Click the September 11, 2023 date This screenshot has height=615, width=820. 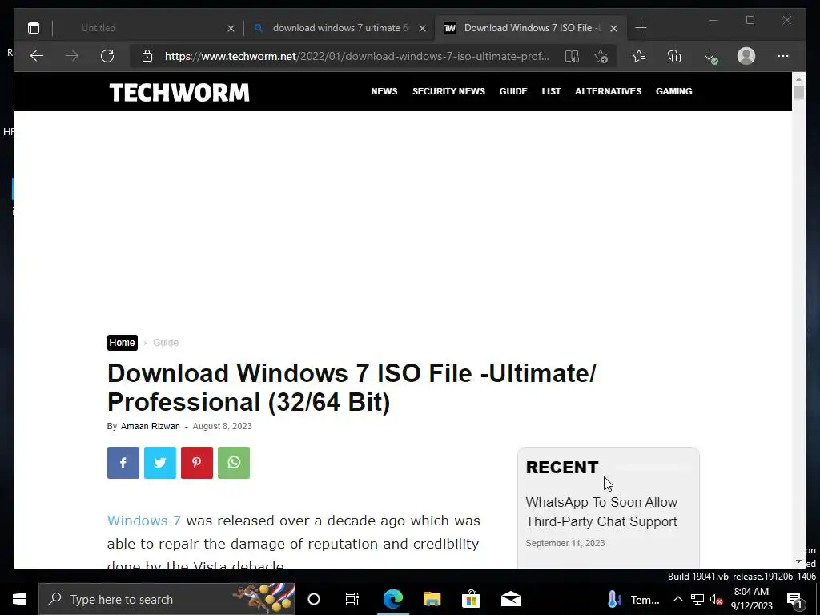pos(565,544)
